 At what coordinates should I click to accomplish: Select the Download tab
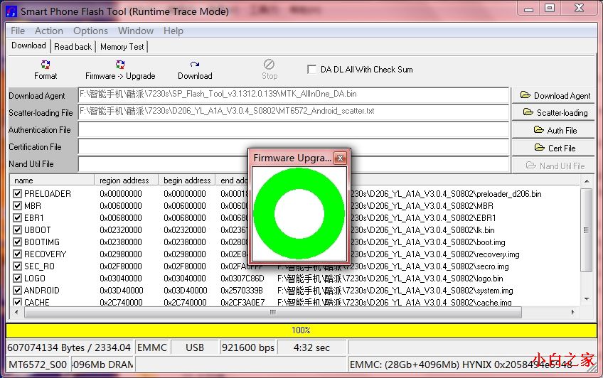(28, 45)
